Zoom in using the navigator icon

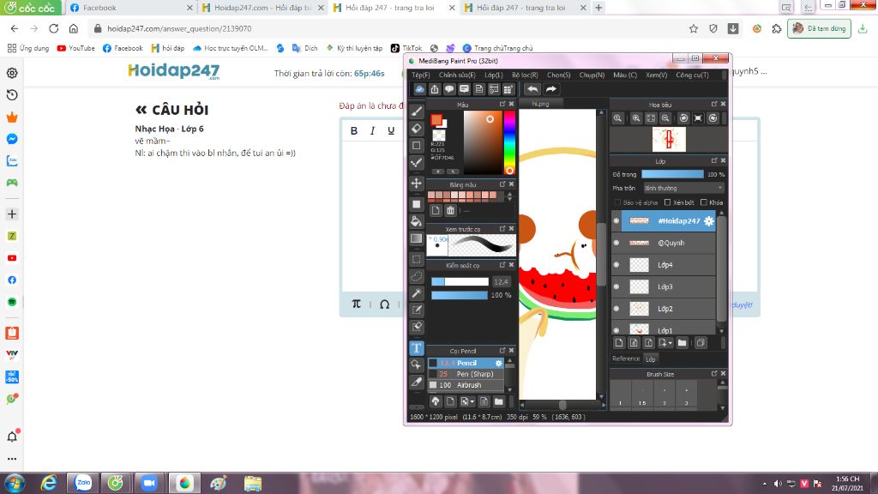636,118
